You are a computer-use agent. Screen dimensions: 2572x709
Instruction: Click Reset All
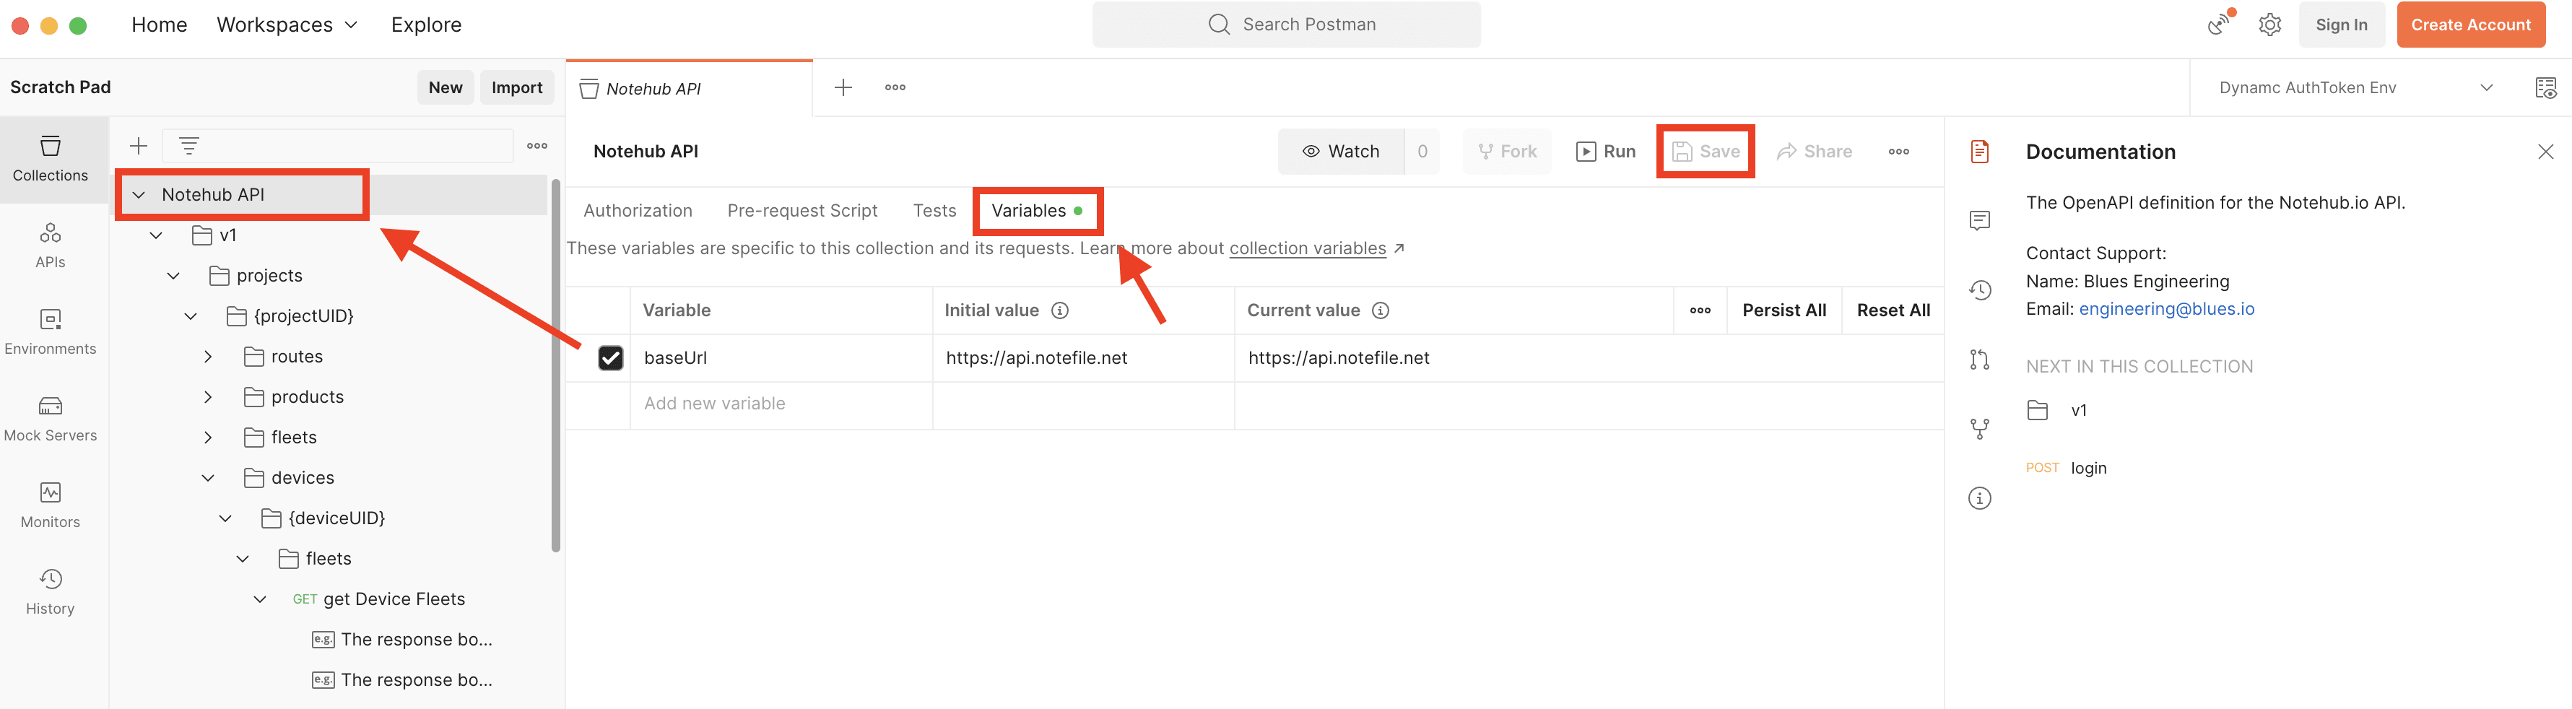pos(1893,310)
